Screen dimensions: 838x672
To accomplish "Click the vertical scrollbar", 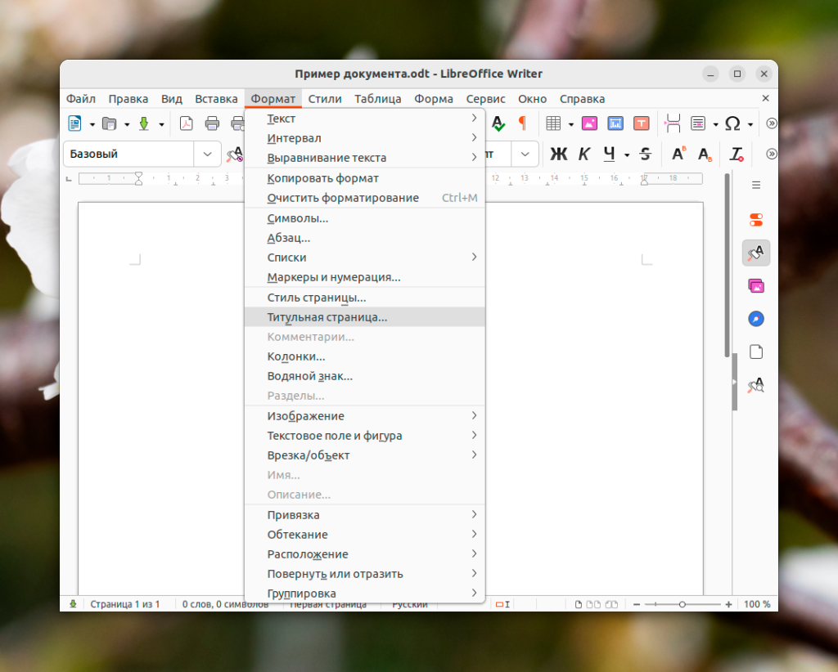I will pyautogui.click(x=727, y=265).
